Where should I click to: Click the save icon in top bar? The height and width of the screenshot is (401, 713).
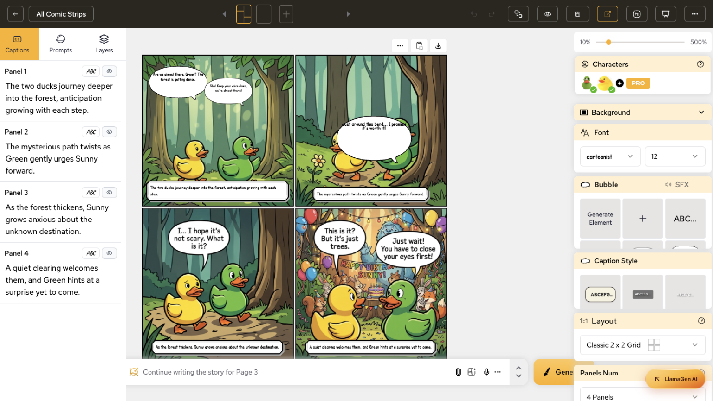[x=577, y=14]
